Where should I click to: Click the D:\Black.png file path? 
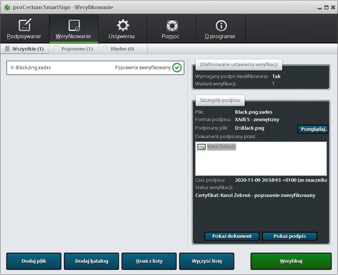pyautogui.click(x=250, y=128)
